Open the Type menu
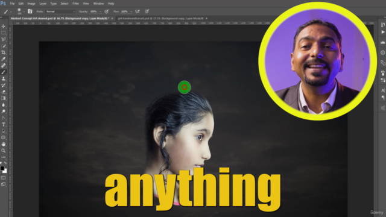This screenshot has height=217, width=386. [53, 4]
